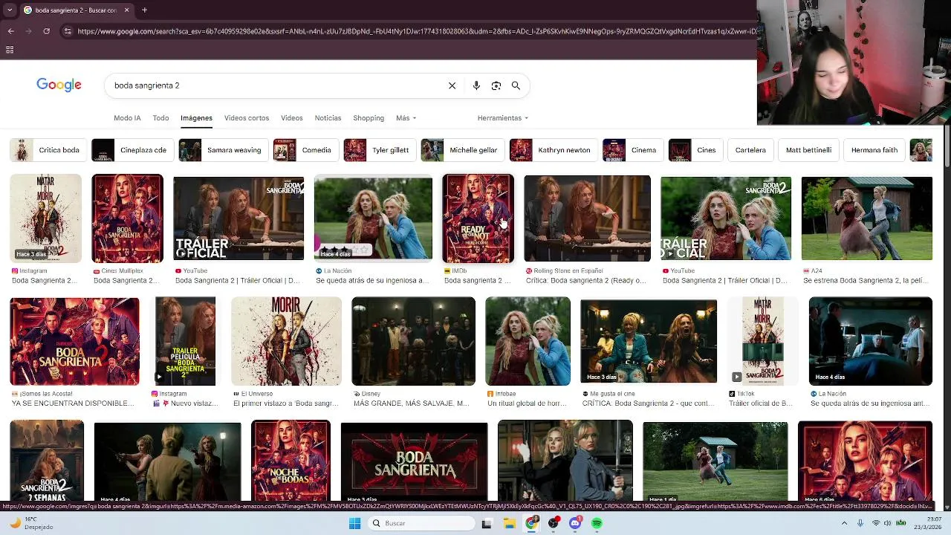
Task: Open the IMDb Ready or Not poster thumbnail
Action: 478,218
